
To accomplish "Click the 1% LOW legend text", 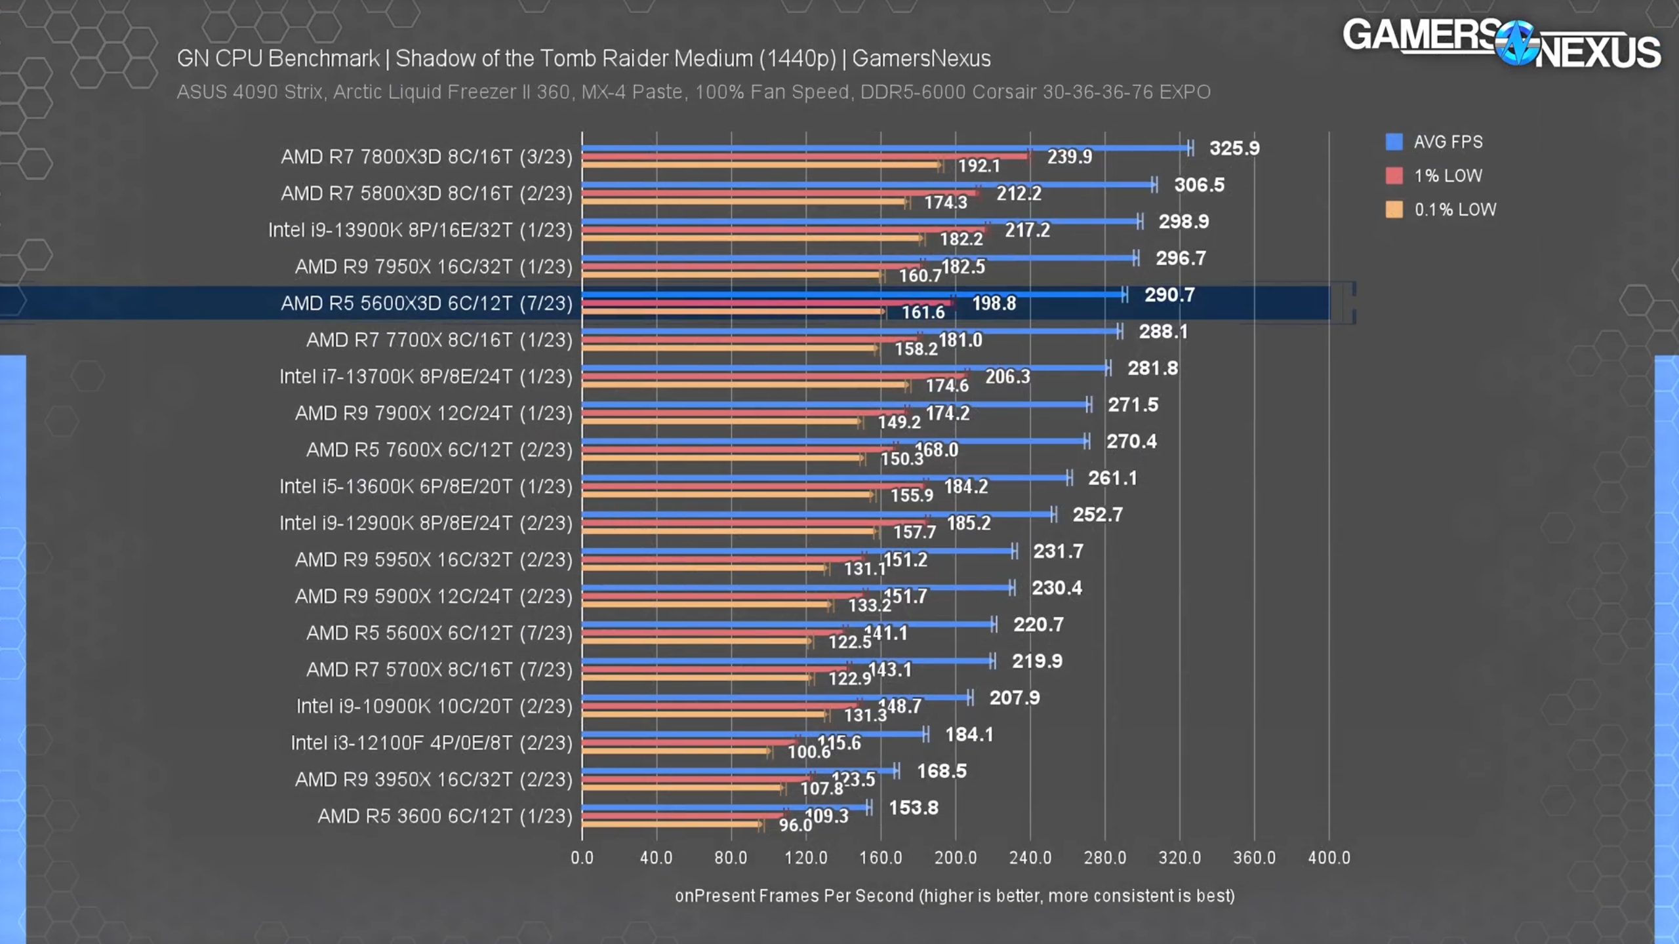I will point(1447,176).
